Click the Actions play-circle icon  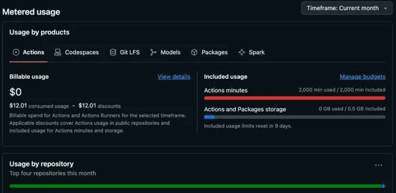(16, 52)
